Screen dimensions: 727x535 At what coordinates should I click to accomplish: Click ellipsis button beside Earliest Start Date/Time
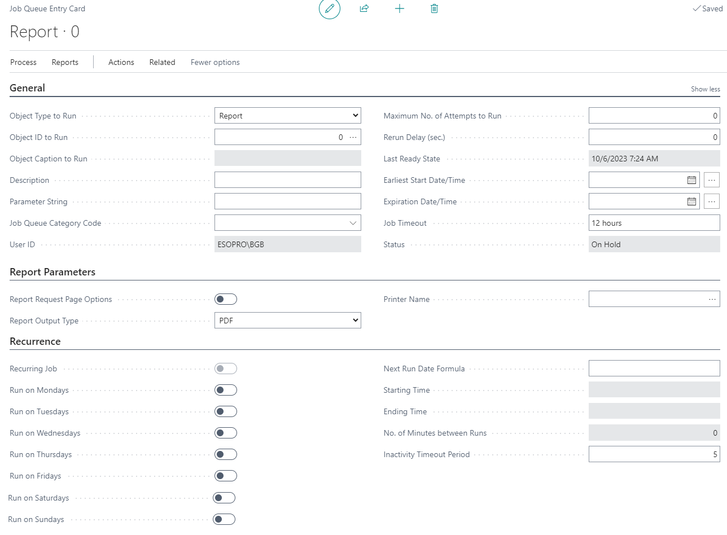[711, 180]
